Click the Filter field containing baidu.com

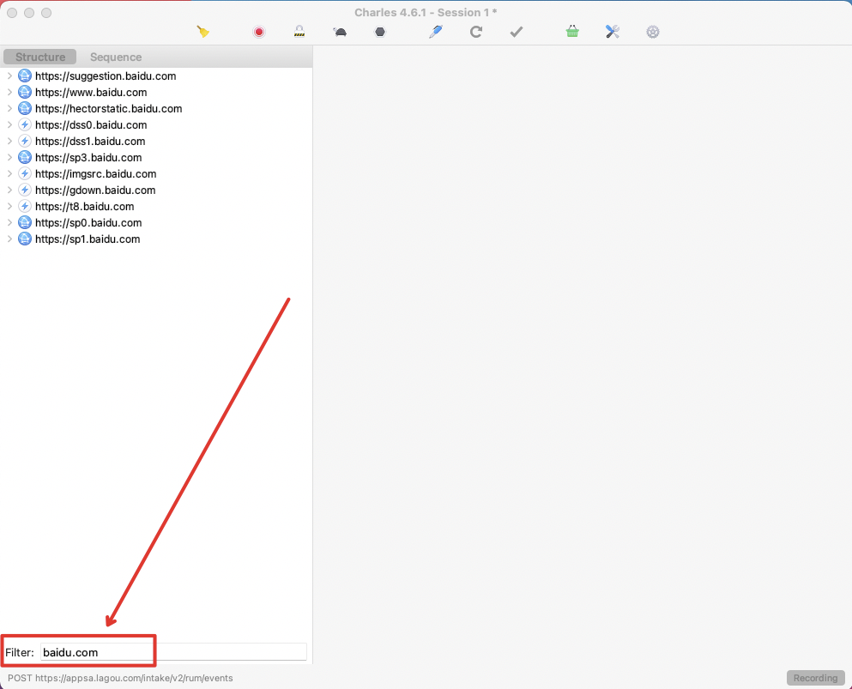[x=174, y=652]
